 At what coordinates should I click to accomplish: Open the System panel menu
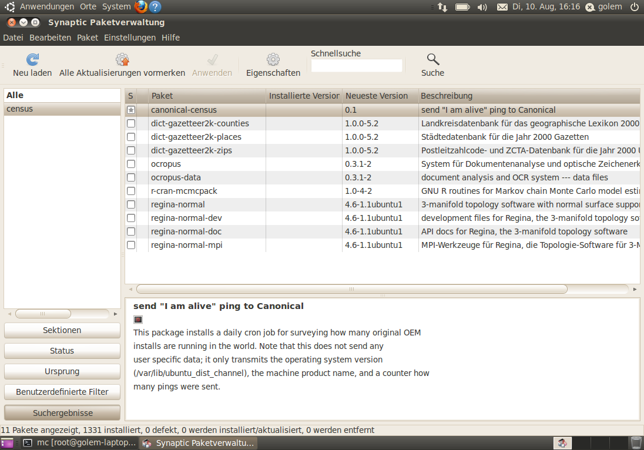pos(116,6)
